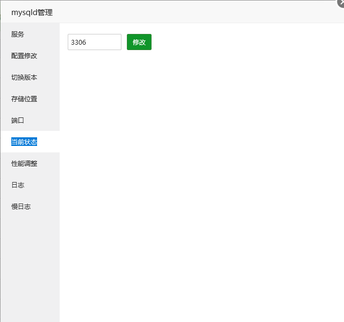
Task: Select the highlighted 当前状态 item
Action: pos(30,142)
